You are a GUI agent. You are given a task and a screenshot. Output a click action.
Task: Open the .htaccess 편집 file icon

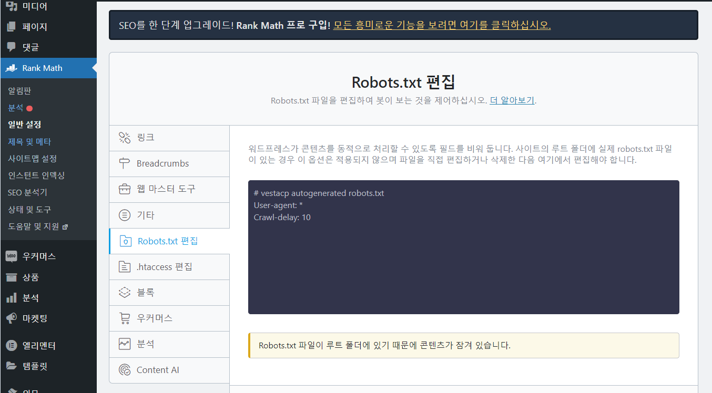(124, 266)
